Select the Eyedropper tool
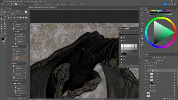Image resolution: width=178 pixels, height=100 pixels. click(x=5, y=14)
